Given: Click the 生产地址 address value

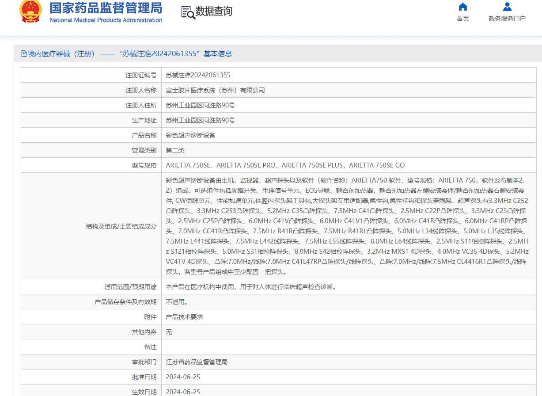Looking at the screenshot, I should tap(200, 120).
